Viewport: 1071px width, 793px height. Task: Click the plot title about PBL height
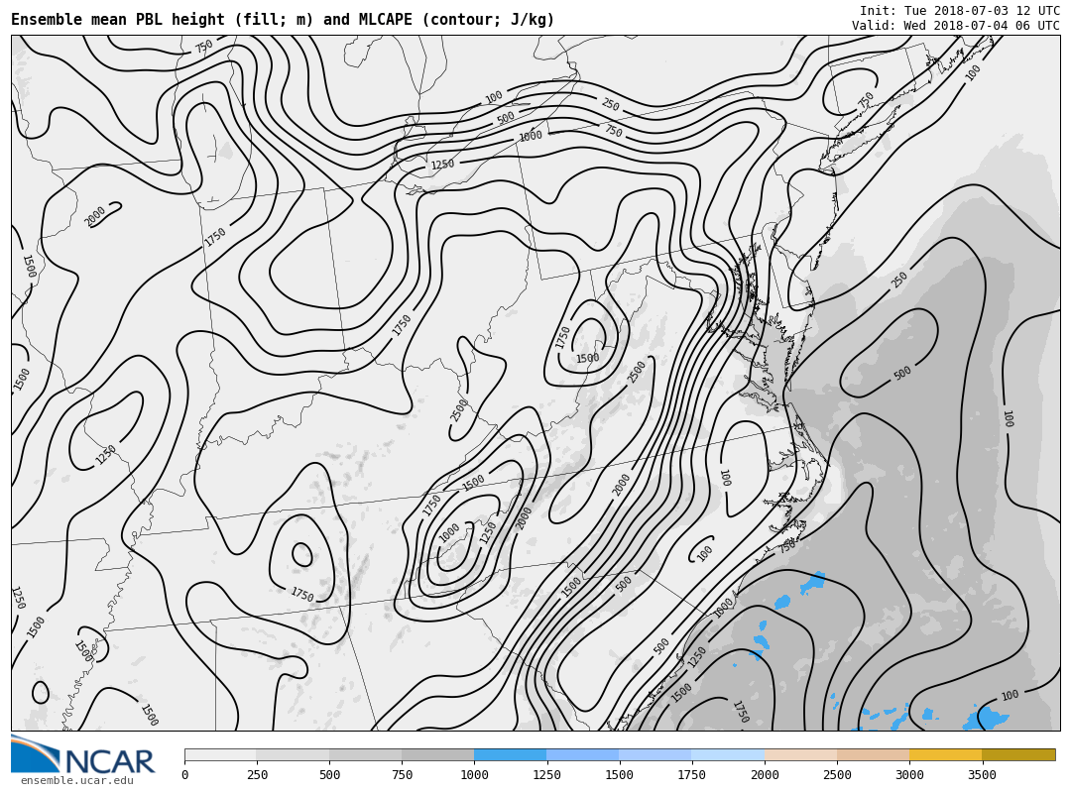tap(283, 20)
